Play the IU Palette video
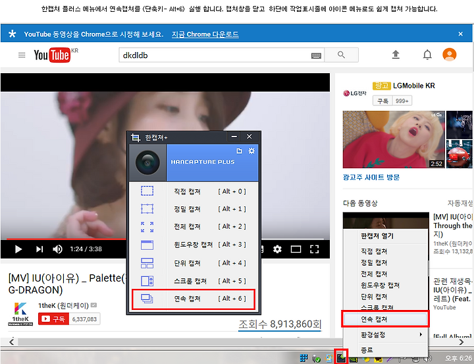This screenshot has width=474, height=364. tap(18, 249)
